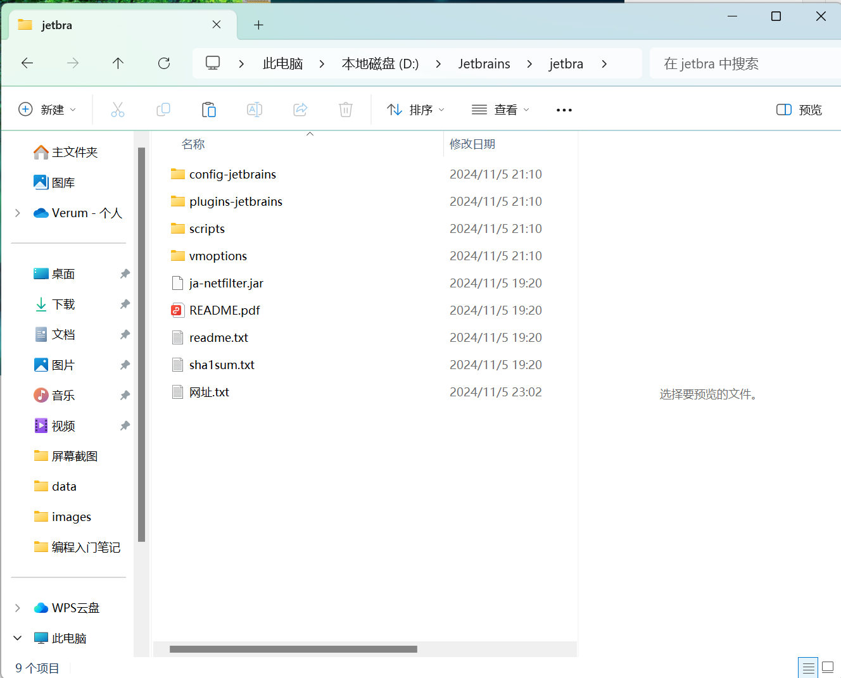The height and width of the screenshot is (678, 841).
Task: Click 本地磁盘 (D:) breadcrumb
Action: [380, 64]
